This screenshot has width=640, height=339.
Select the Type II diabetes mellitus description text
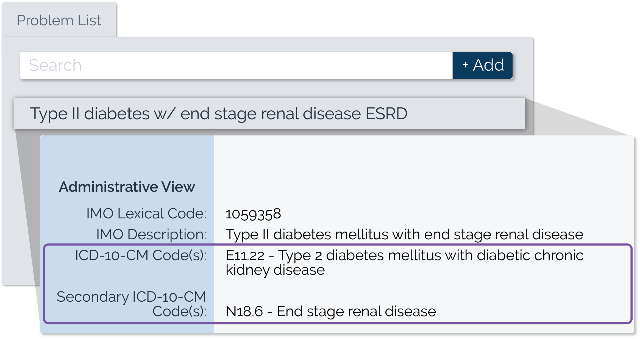404,235
